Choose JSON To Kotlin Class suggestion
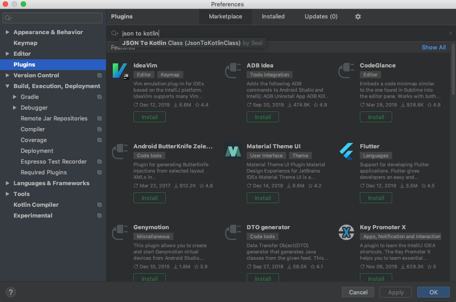This screenshot has height=302, width=456. coord(192,43)
